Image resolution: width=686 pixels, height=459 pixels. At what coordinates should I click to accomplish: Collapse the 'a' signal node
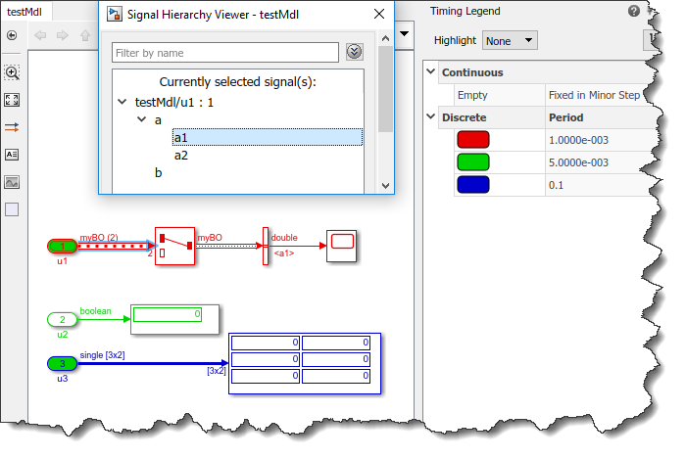tap(141, 119)
